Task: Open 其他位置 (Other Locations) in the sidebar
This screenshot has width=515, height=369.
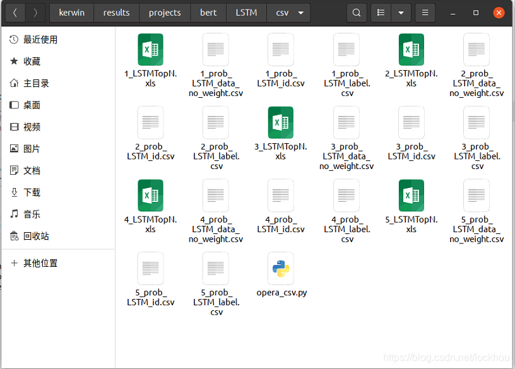Action: pyautogui.click(x=58, y=263)
